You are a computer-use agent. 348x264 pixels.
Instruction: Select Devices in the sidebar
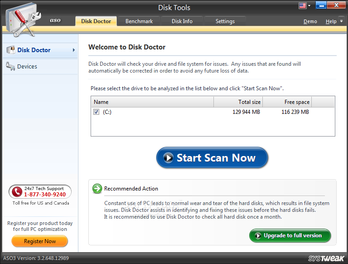(x=40, y=66)
